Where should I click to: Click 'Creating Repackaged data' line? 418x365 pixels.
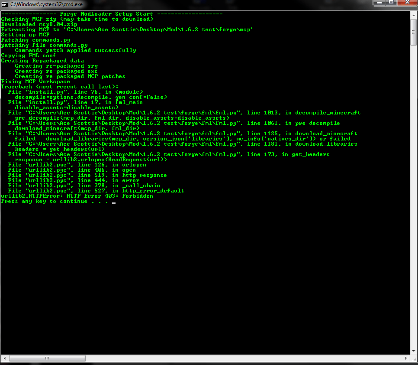click(42, 61)
